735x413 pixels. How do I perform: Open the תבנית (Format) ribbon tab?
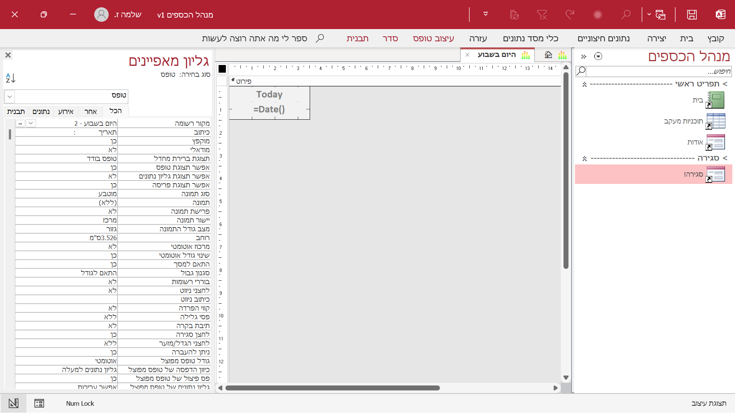[358, 38]
